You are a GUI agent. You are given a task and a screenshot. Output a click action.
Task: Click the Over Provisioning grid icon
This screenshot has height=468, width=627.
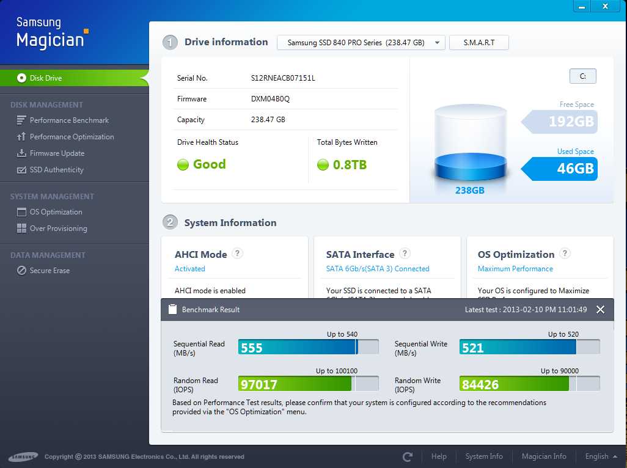[x=21, y=229]
